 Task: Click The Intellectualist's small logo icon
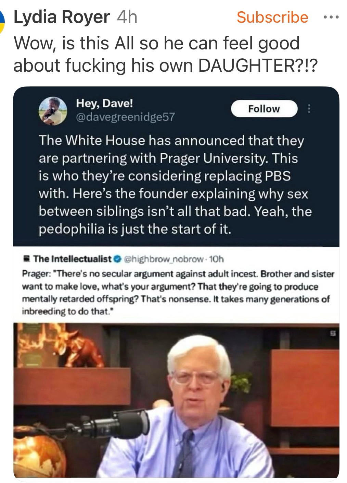(x=26, y=259)
